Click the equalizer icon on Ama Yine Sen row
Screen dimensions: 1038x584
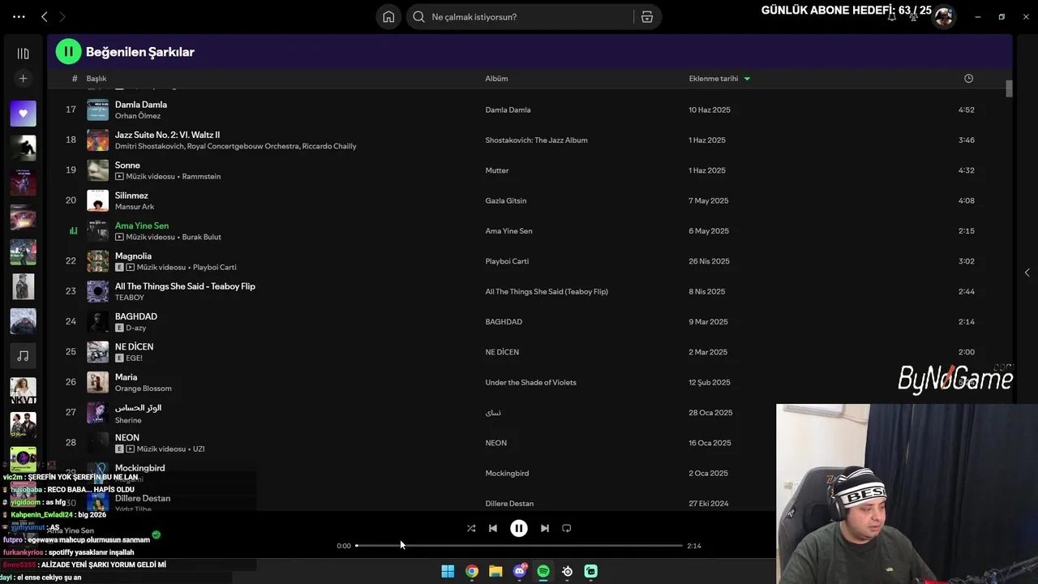tap(73, 231)
